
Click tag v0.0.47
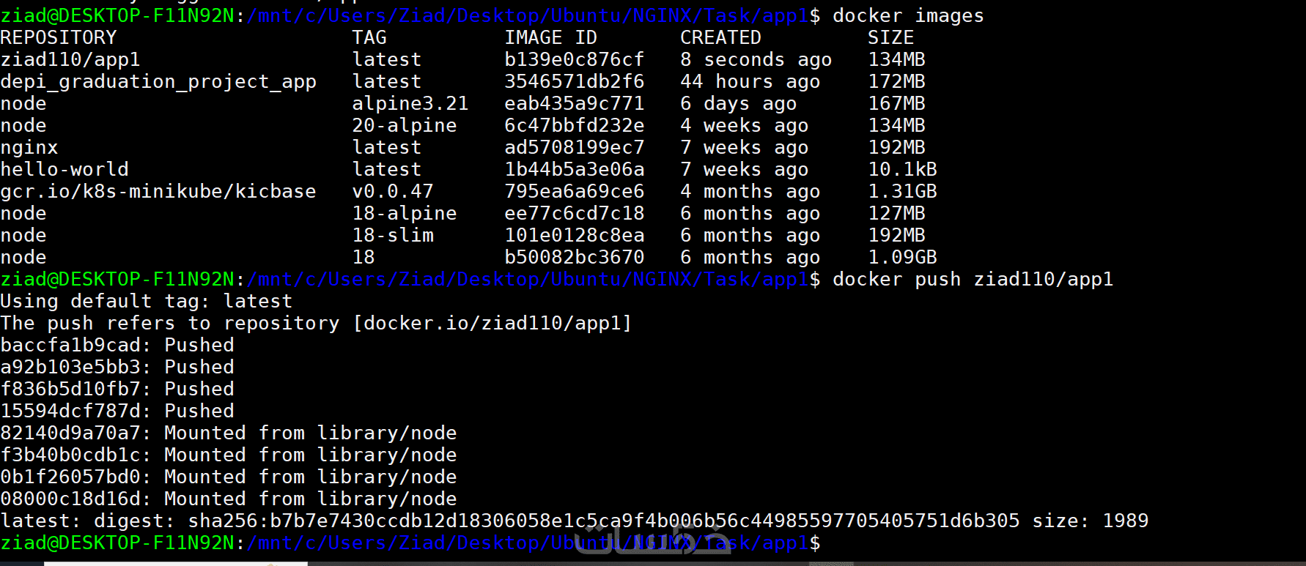coord(393,191)
